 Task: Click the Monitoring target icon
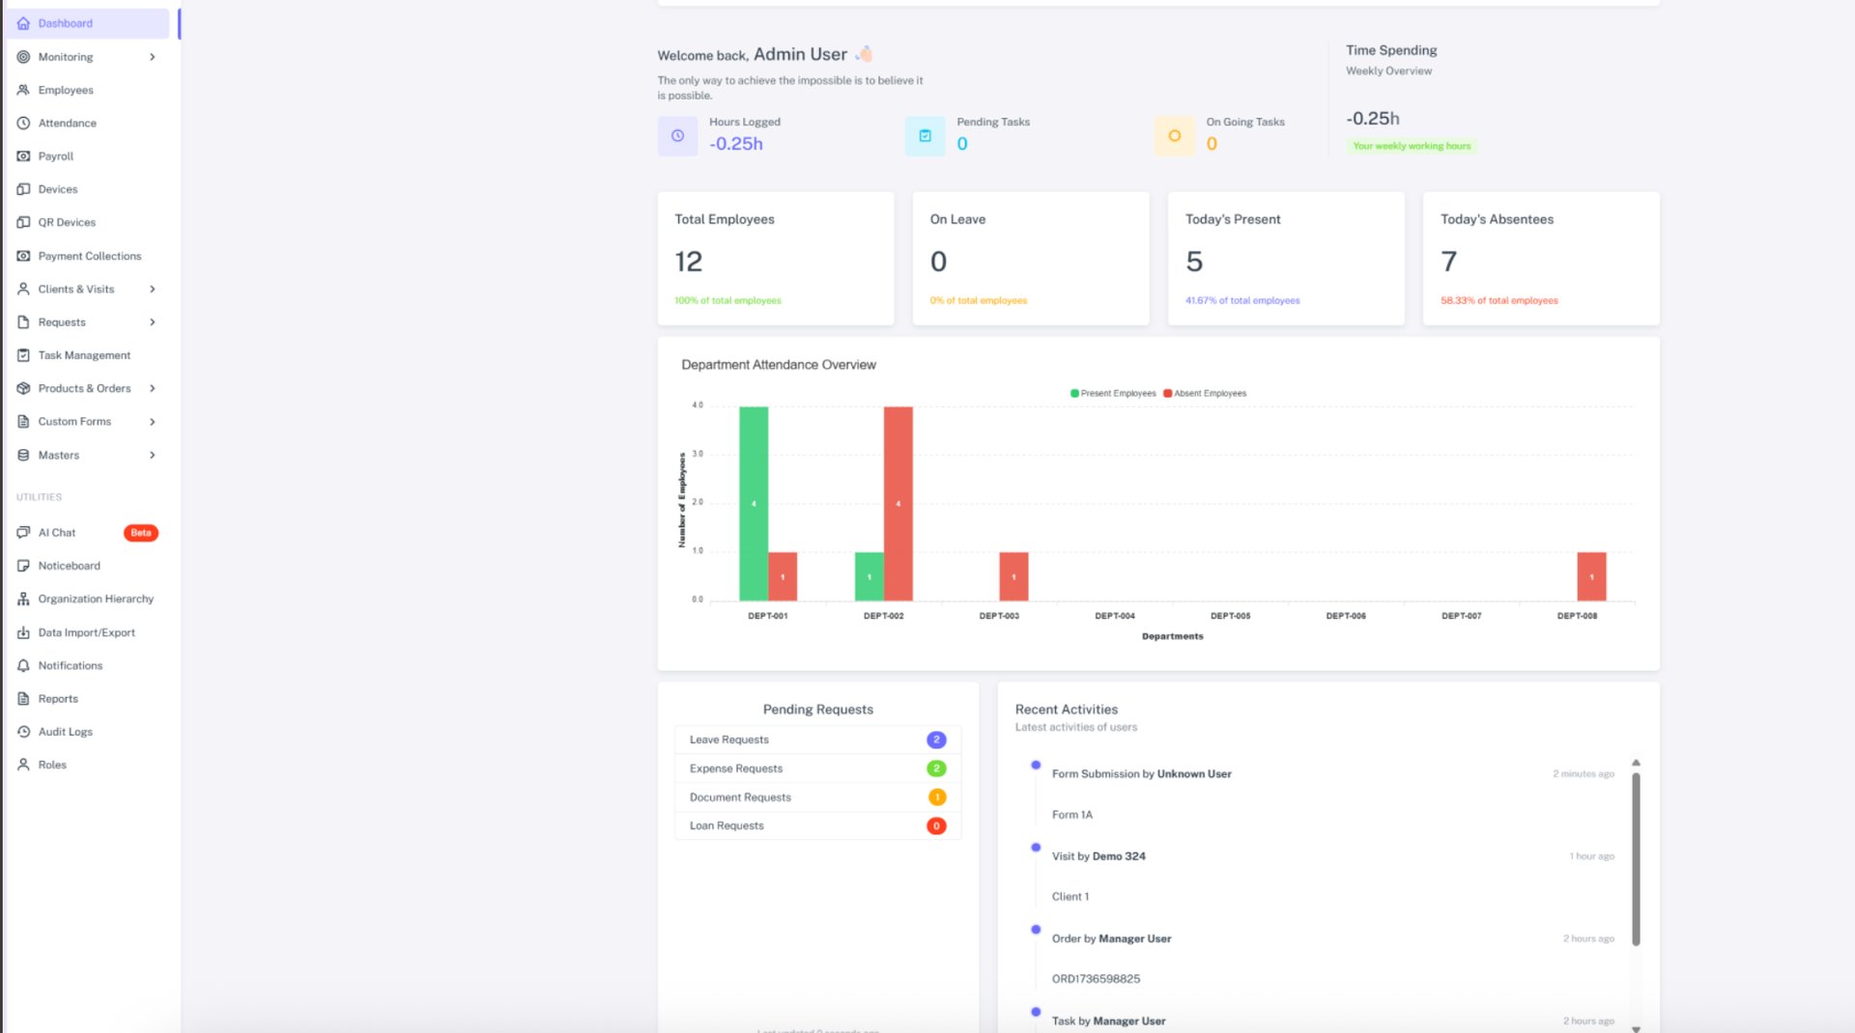coord(23,57)
